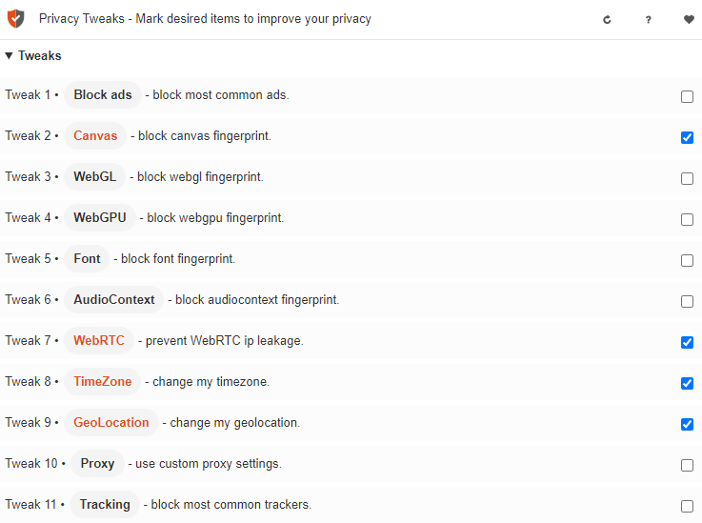Check the Tracking blockers checkbox
Viewport: 702px width, 523px height.
[687, 506]
